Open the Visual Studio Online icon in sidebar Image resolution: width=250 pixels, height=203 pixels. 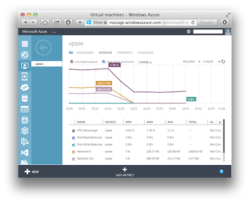pos(25,153)
